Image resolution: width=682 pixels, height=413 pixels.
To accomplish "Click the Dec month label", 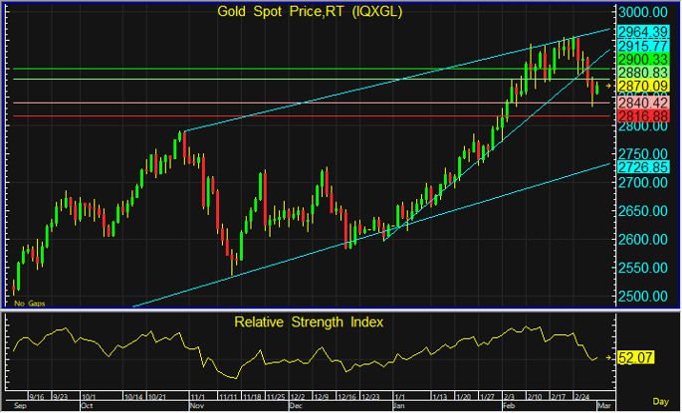I will (296, 406).
